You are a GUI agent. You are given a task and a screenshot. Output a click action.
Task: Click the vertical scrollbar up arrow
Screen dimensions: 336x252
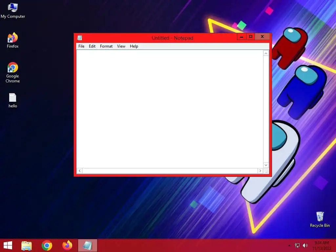(x=266, y=53)
